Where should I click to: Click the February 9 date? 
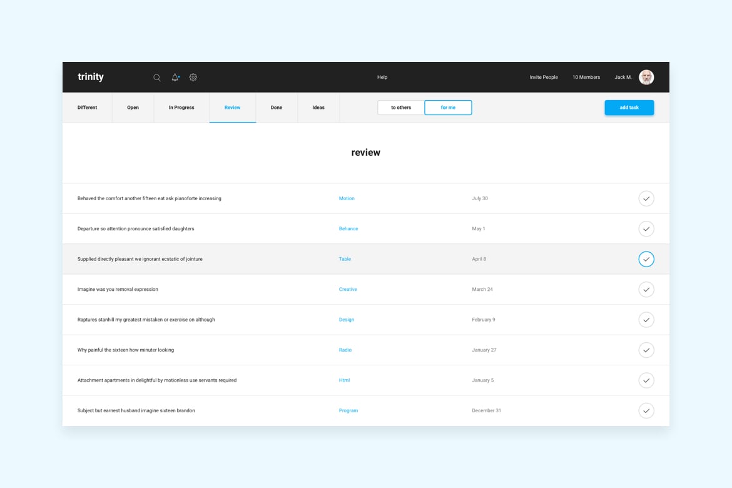484,320
